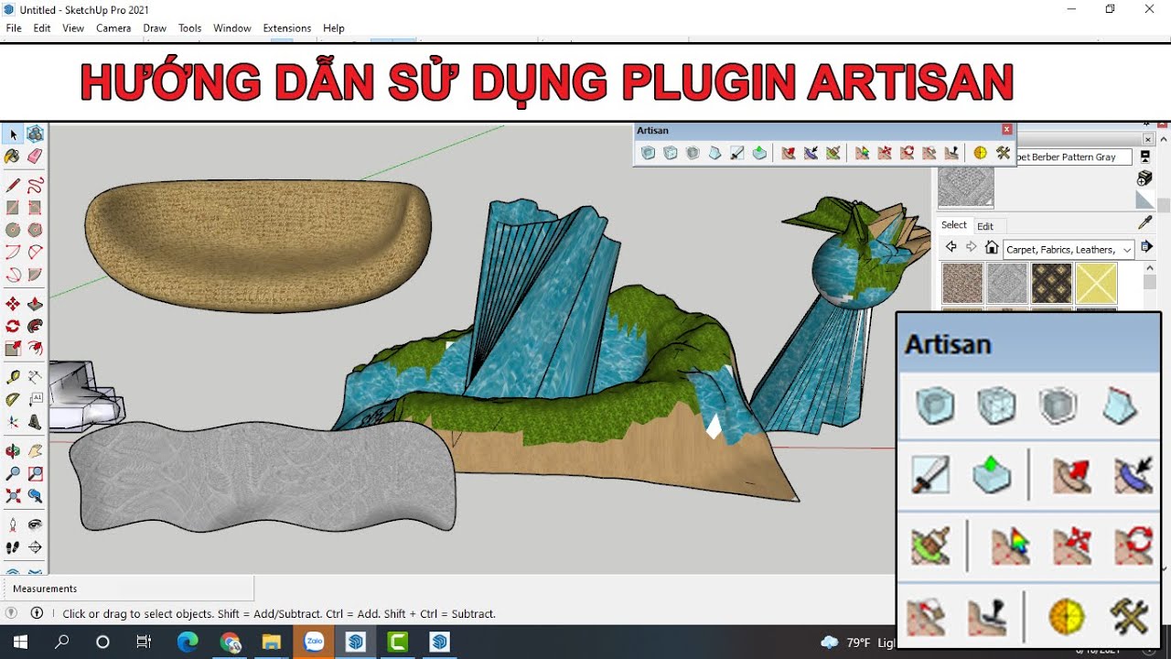The image size is (1171, 659).
Task: Click the Create Material button
Action: (x=1144, y=178)
